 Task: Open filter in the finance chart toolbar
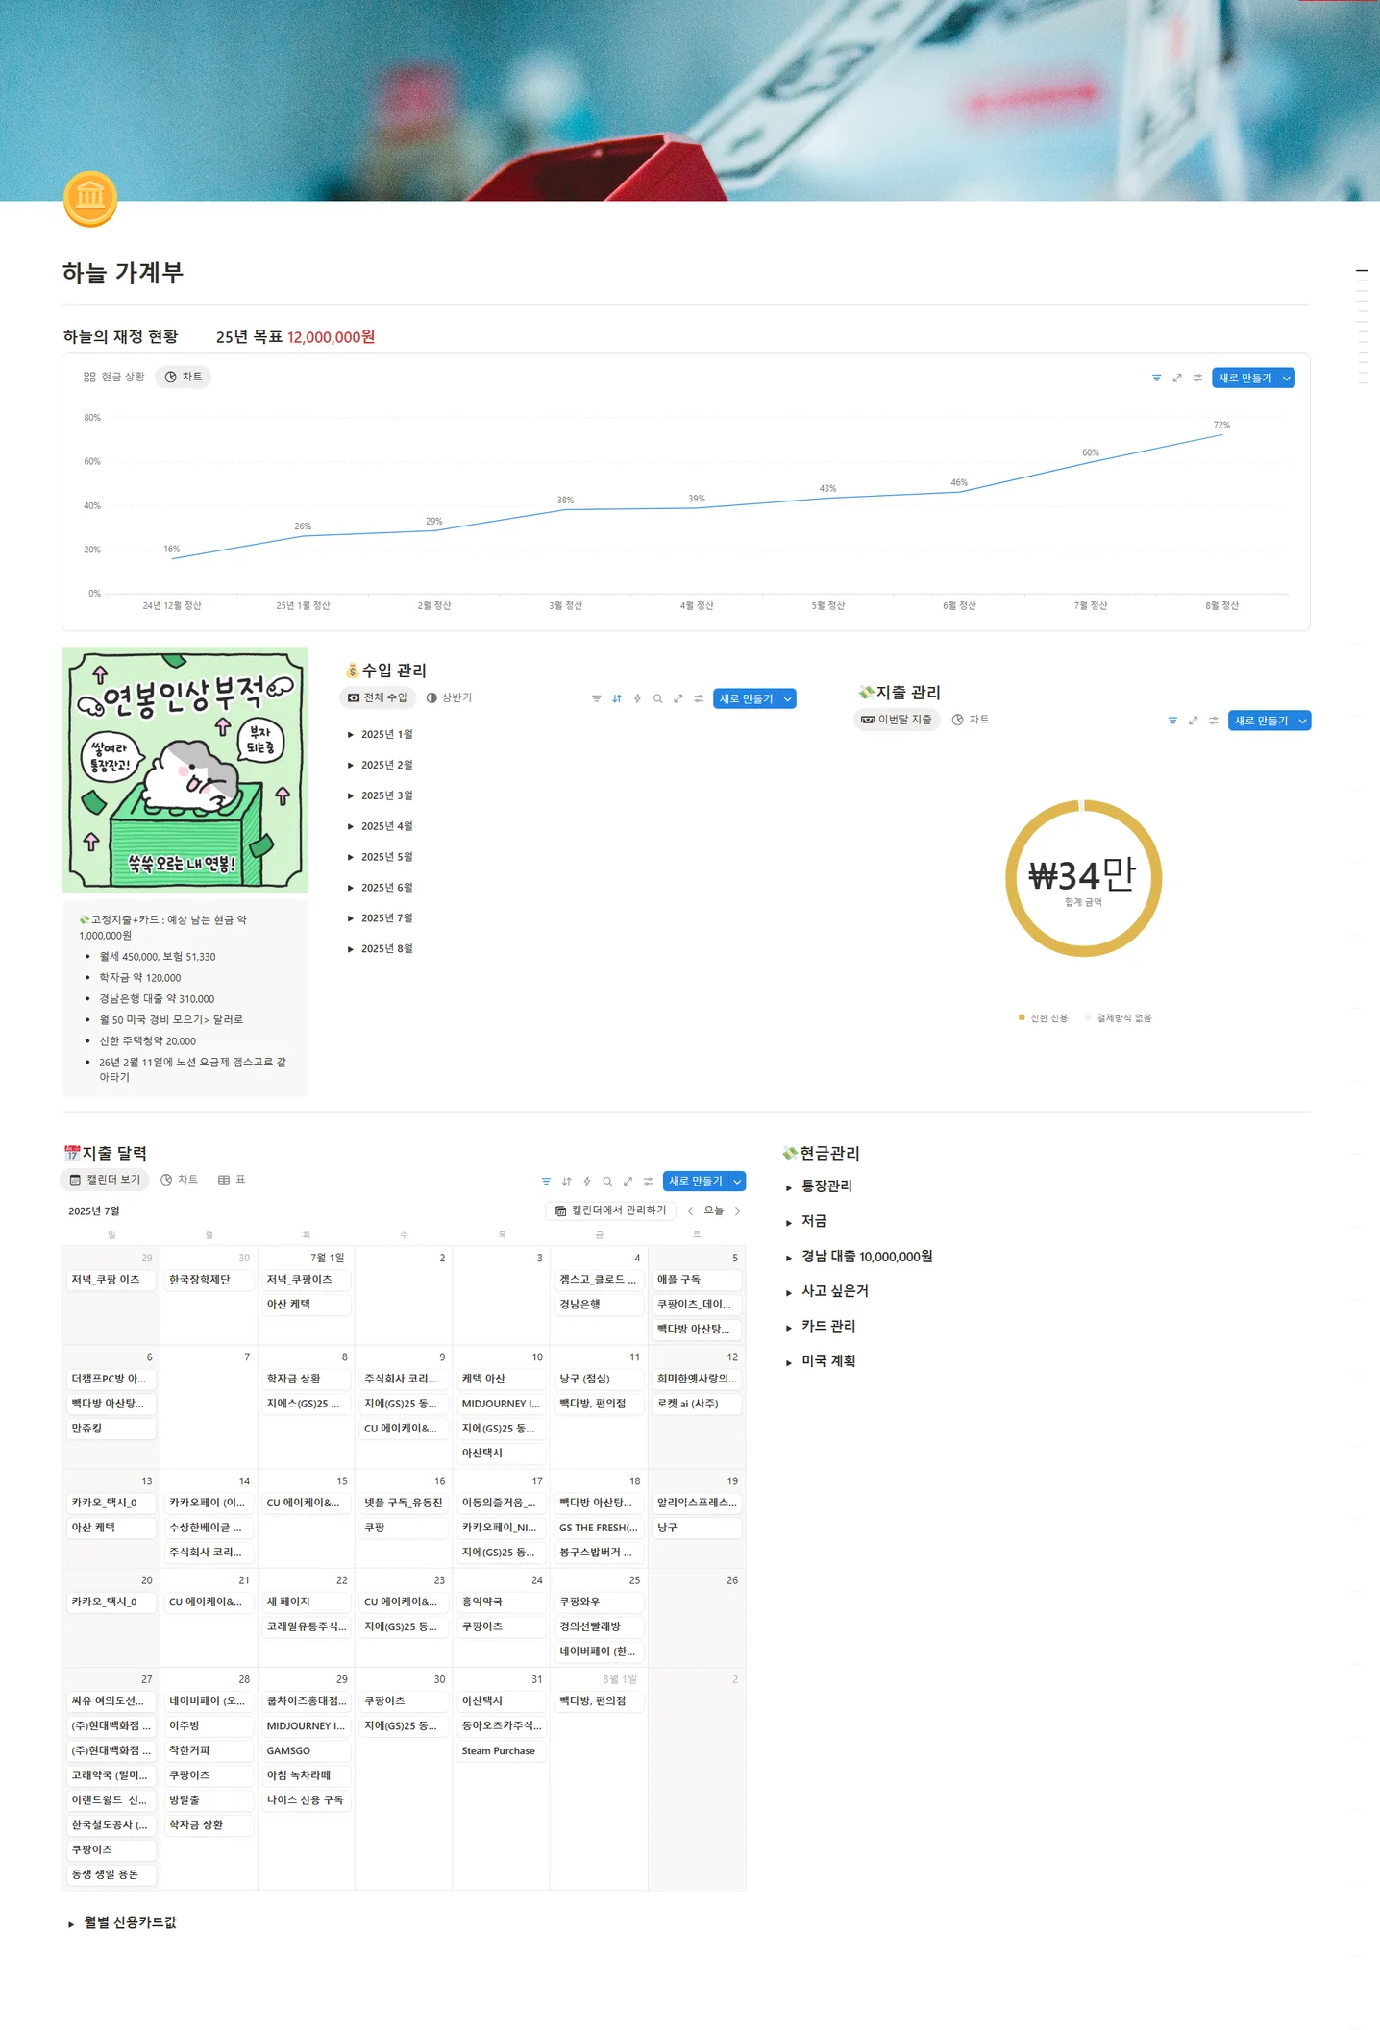(1156, 378)
